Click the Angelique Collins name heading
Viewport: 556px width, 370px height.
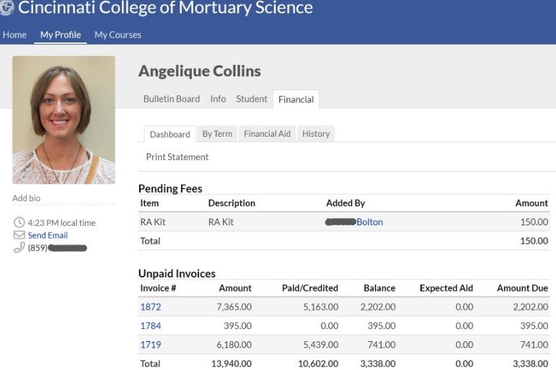click(200, 71)
